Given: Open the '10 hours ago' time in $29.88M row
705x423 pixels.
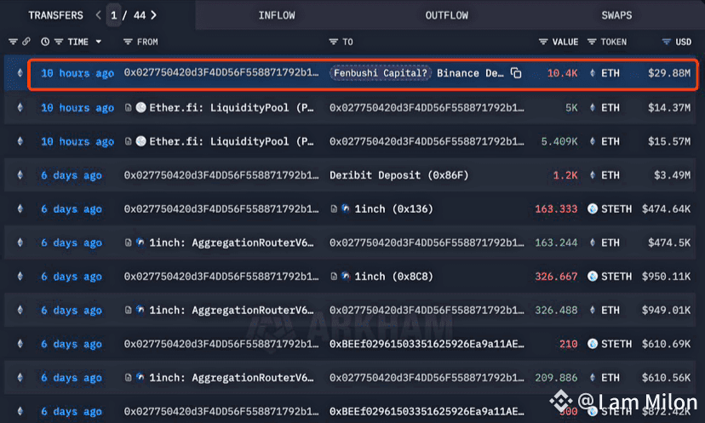Looking at the screenshot, I should (77, 73).
